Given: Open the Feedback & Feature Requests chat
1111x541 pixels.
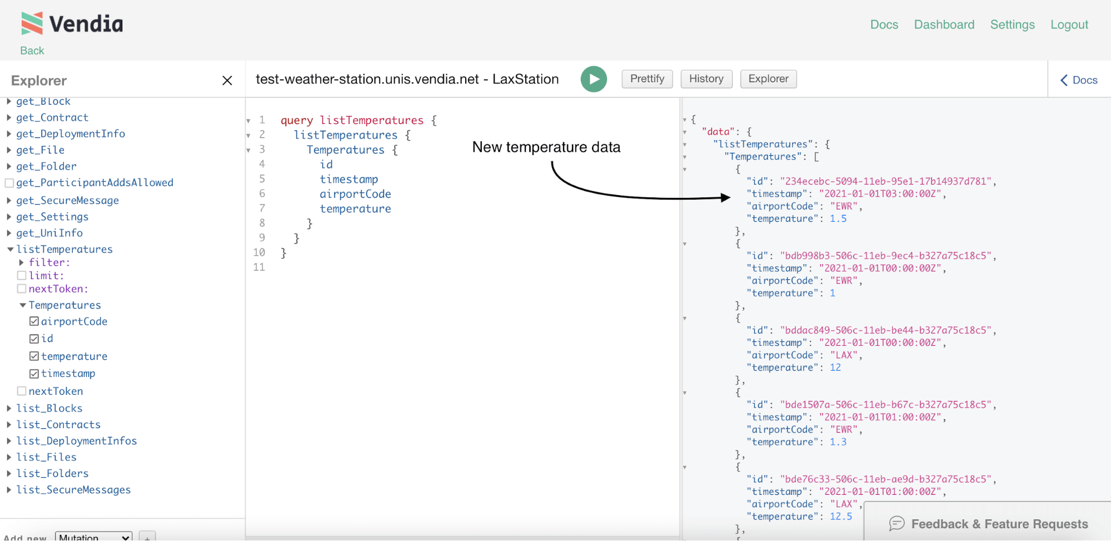Looking at the screenshot, I should [x=988, y=524].
